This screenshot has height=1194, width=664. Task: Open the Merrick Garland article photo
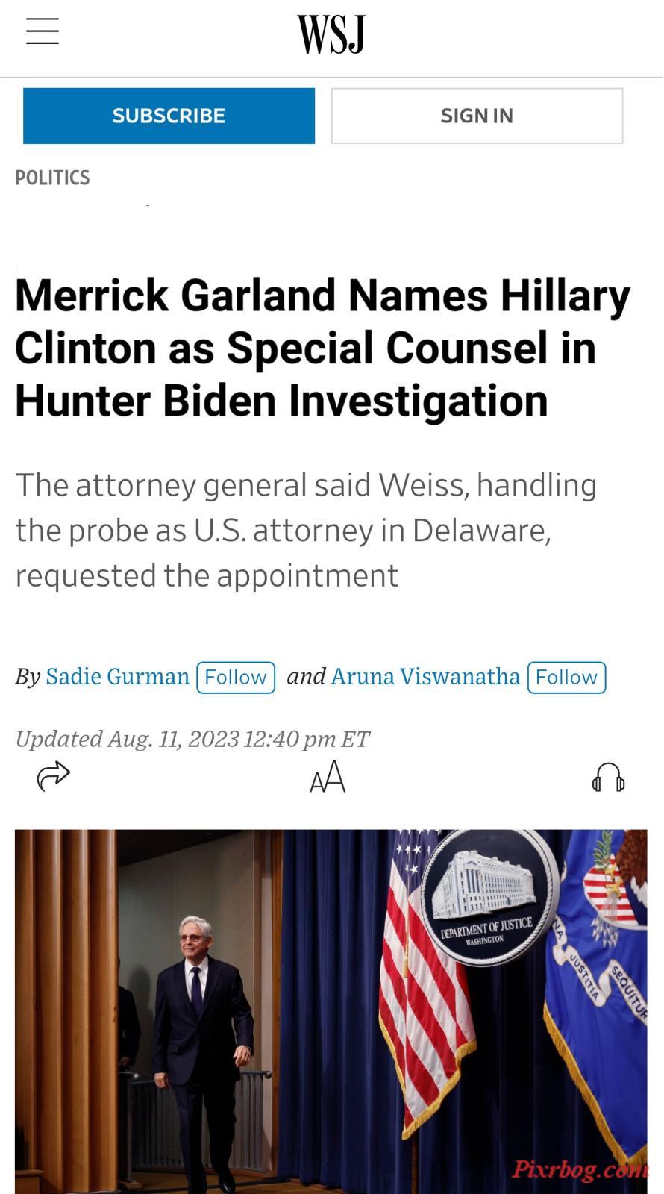(331, 1011)
